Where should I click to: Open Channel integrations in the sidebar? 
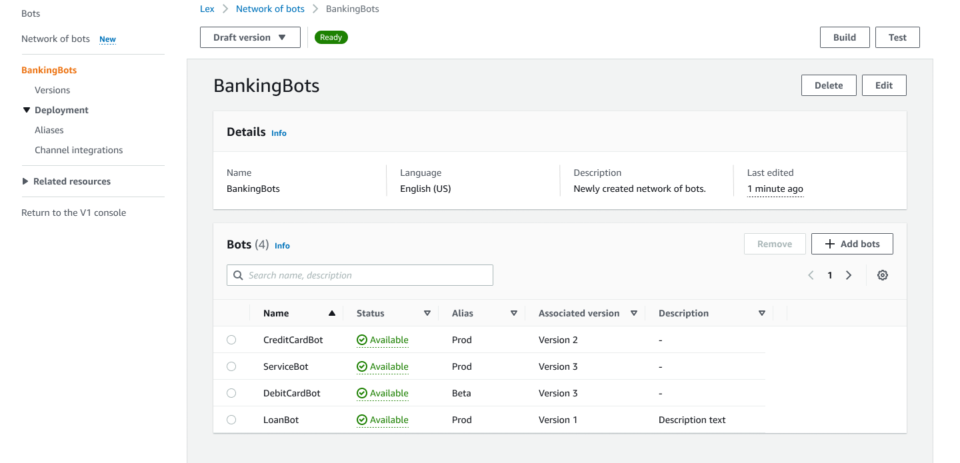click(x=79, y=150)
